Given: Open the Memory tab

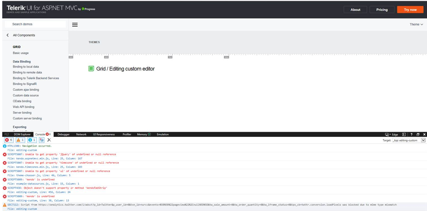Looking at the screenshot, I should (142, 134).
